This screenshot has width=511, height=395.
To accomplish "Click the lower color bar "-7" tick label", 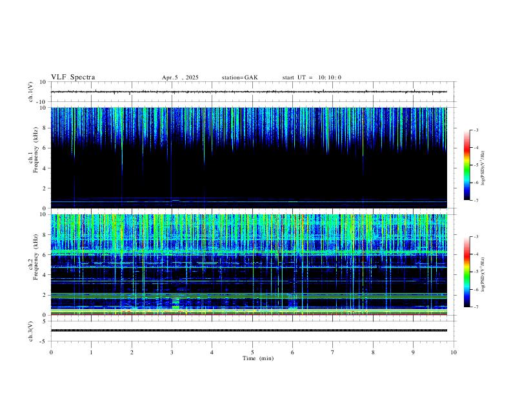I will tap(476, 307).
